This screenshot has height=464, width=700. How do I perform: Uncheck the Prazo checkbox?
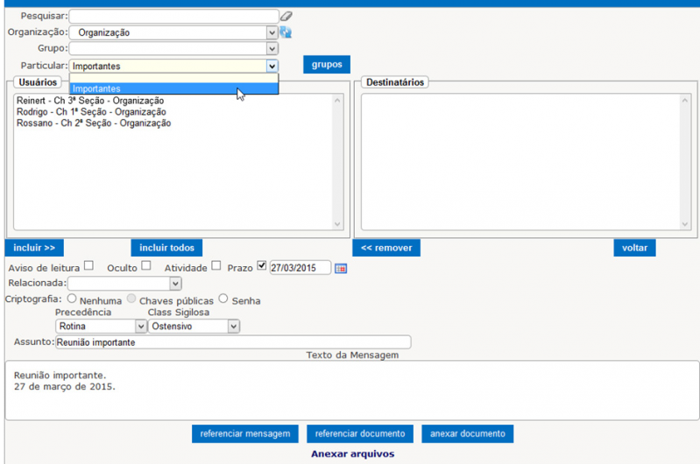(x=261, y=266)
